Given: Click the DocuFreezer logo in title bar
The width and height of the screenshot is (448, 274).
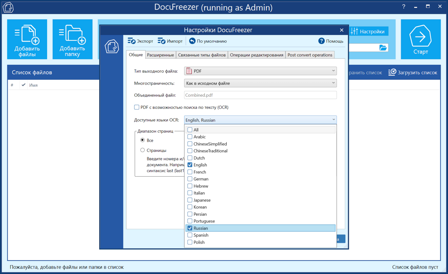Looking at the screenshot, I should pyautogui.click(x=8, y=7).
